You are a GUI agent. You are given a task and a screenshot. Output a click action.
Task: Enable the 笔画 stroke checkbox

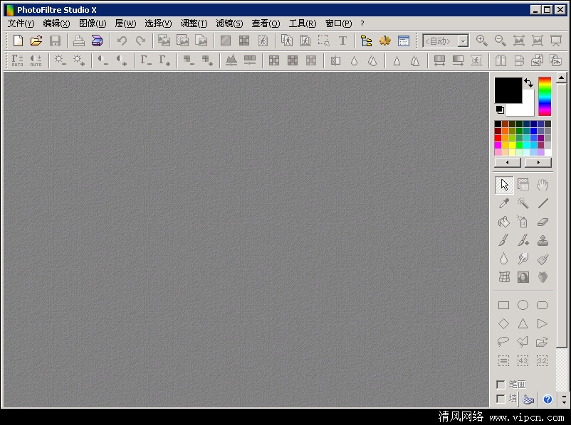click(501, 384)
